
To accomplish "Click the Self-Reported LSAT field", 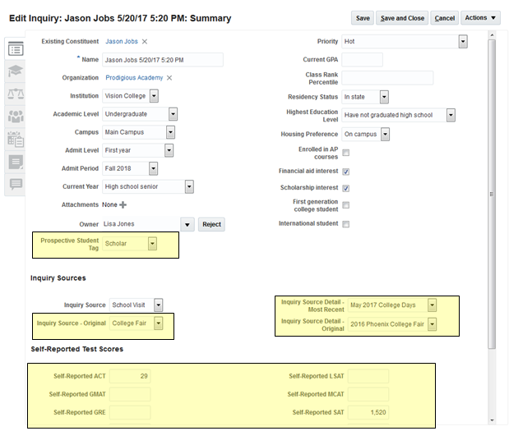I will [368, 376].
